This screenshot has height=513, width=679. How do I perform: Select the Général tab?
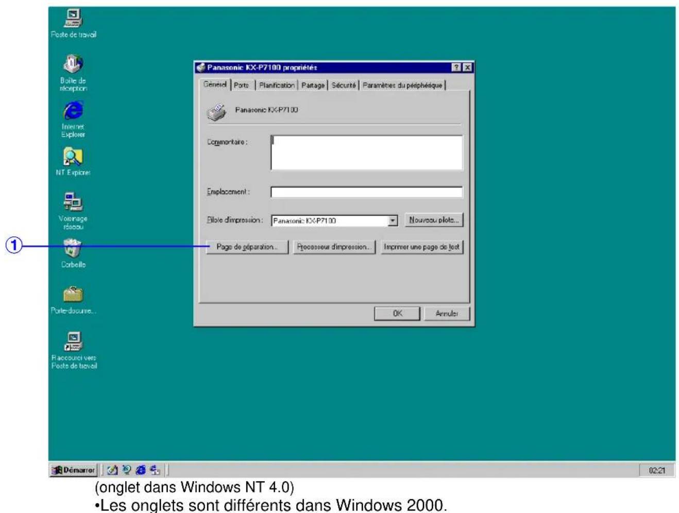tap(214, 84)
